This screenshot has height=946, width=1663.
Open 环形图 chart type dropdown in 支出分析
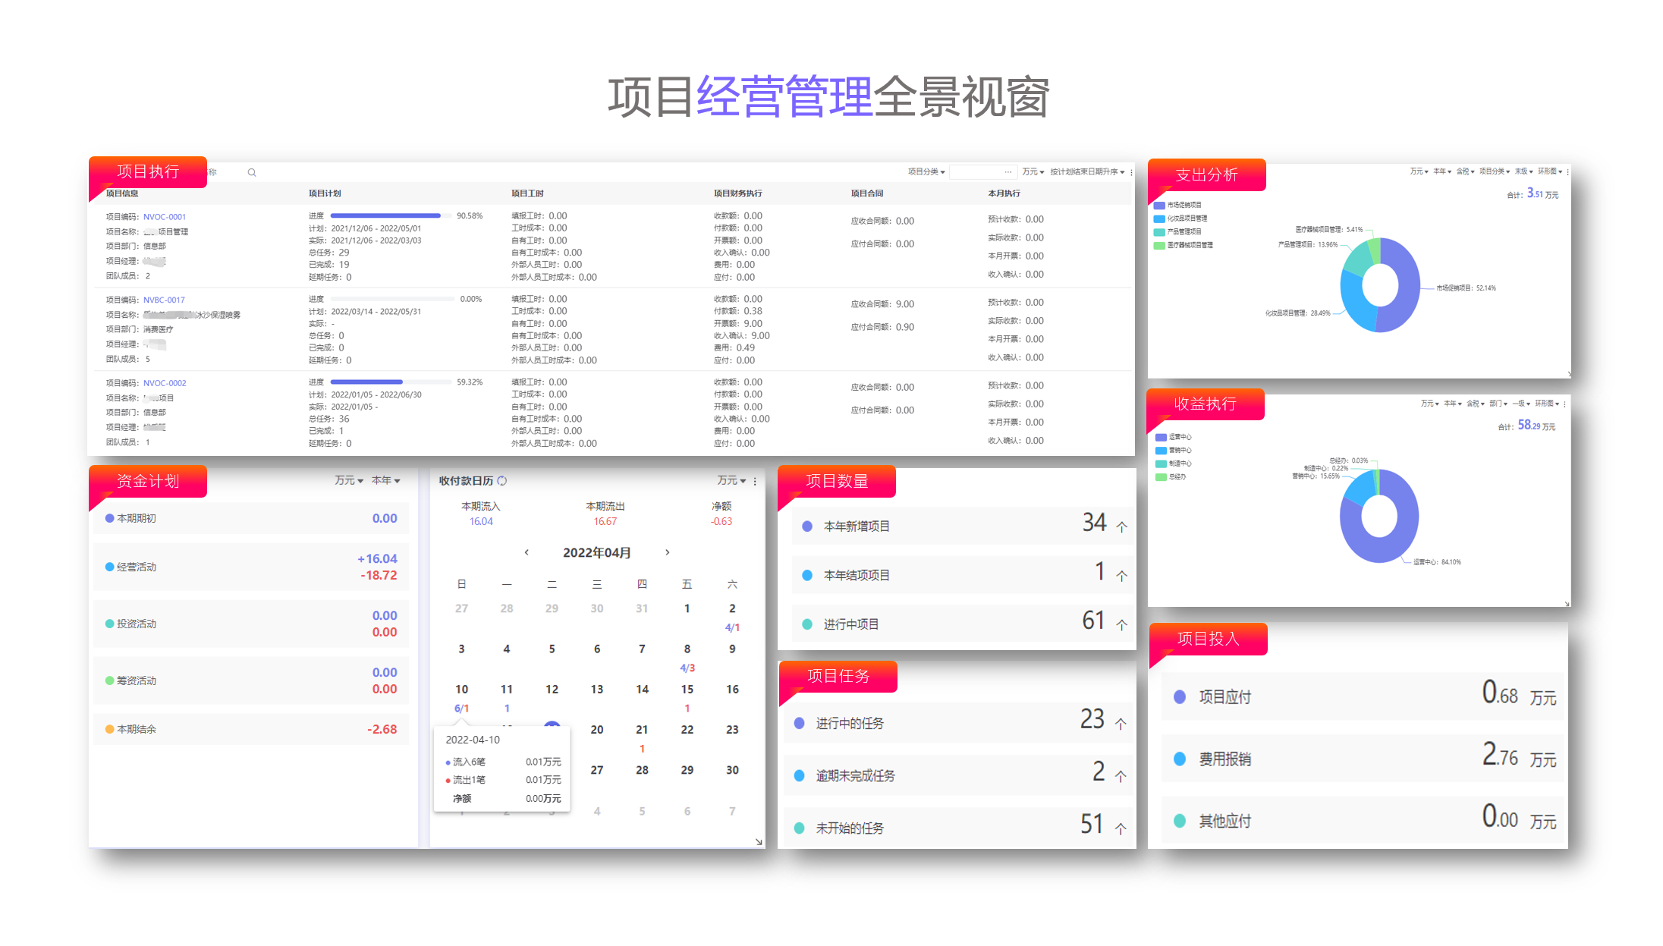(1549, 171)
